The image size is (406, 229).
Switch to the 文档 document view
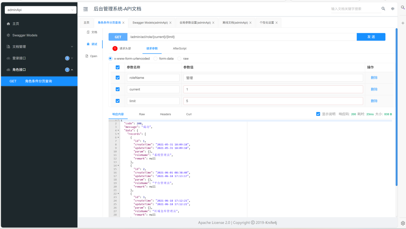(92, 32)
